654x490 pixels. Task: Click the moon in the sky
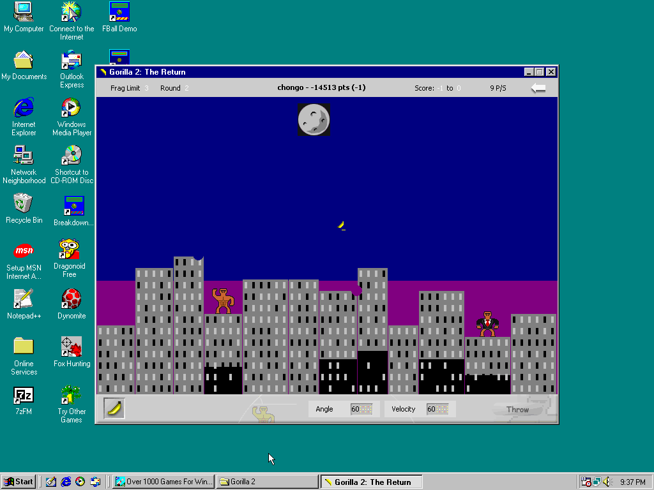[314, 119]
